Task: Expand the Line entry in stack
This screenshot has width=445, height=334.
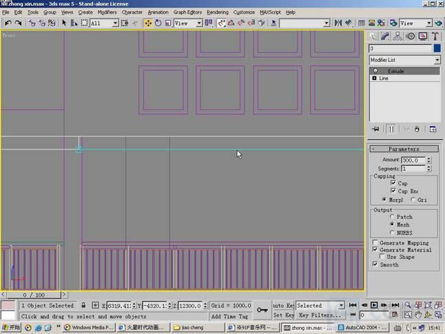Action: [374, 78]
